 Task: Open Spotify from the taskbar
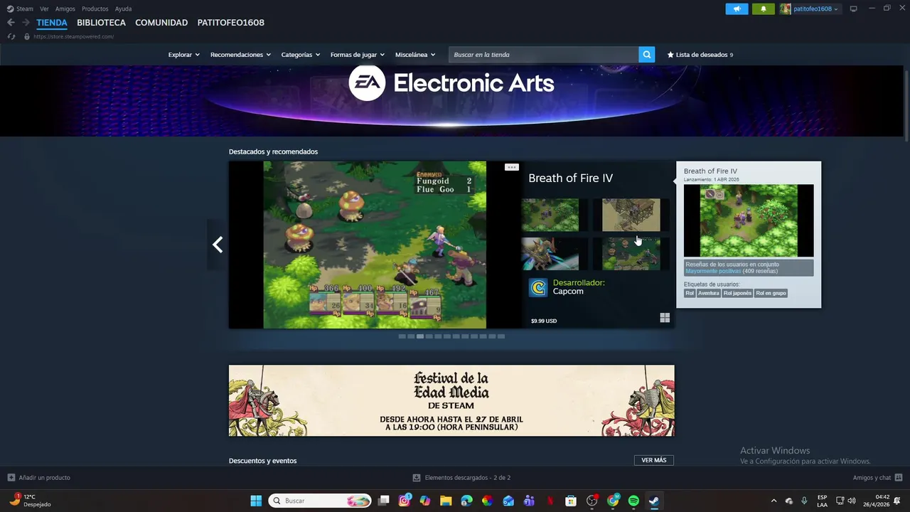pos(633,501)
